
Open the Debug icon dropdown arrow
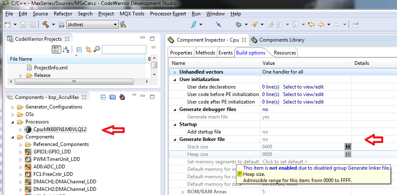[x=246, y=25]
